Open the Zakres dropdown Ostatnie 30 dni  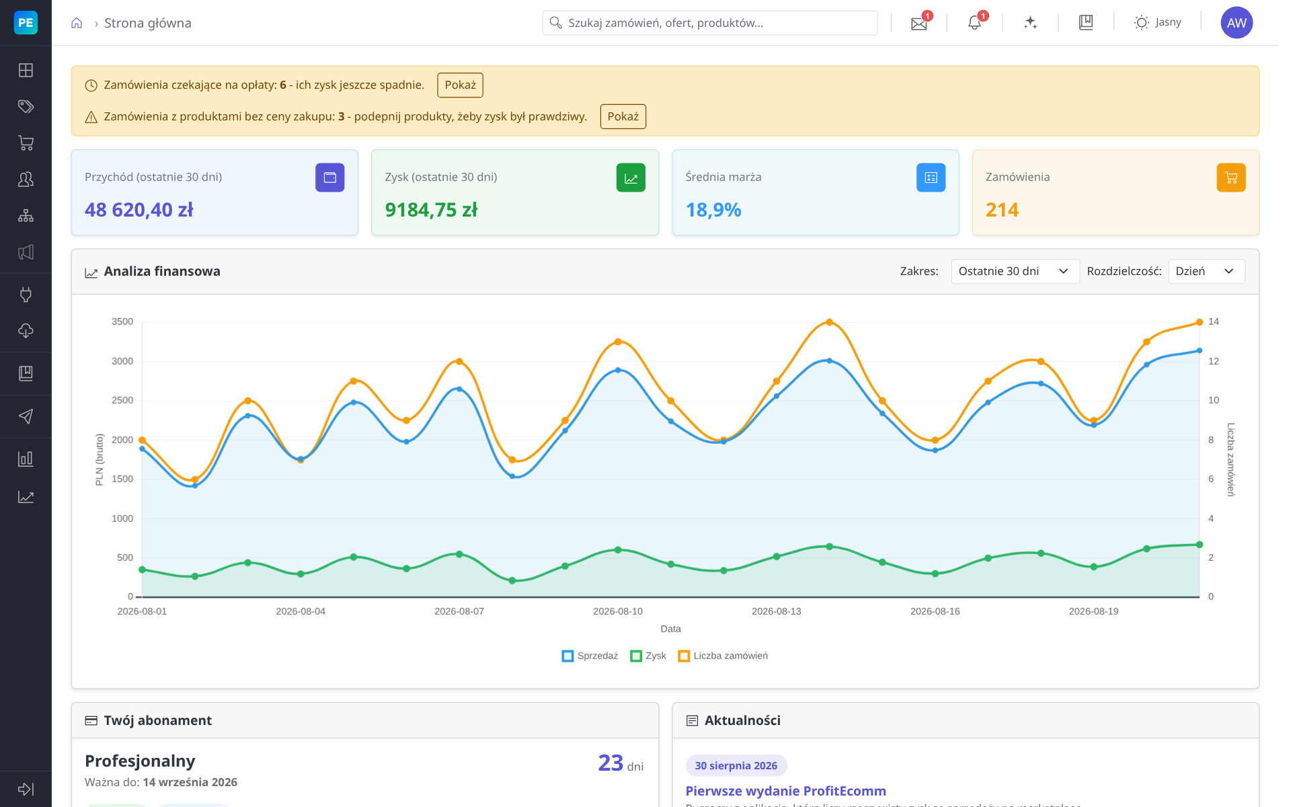1015,271
